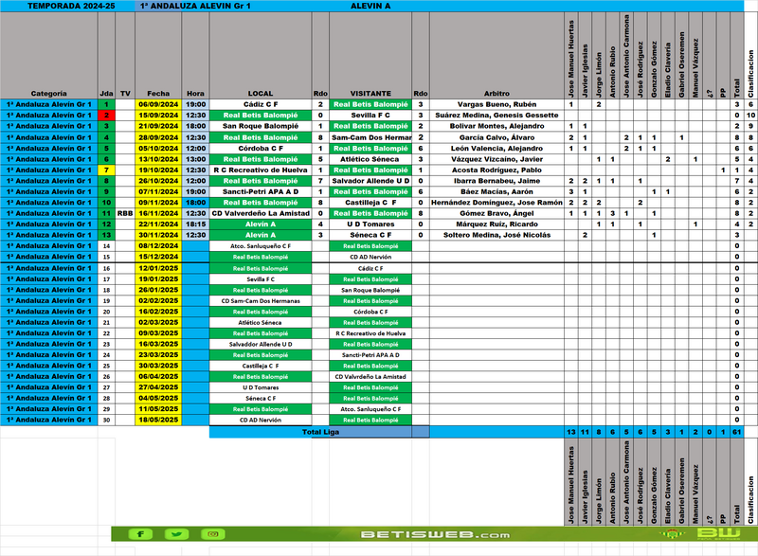Select the 'RBB' cell in the TV column

[125, 213]
